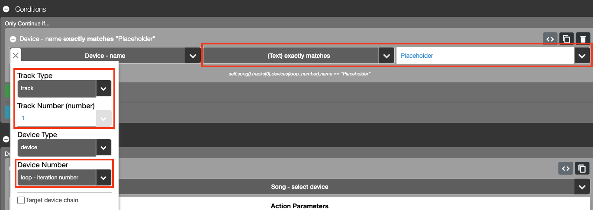593x210 pixels.
Task: Delete the Device name condition
Action: pos(583,39)
